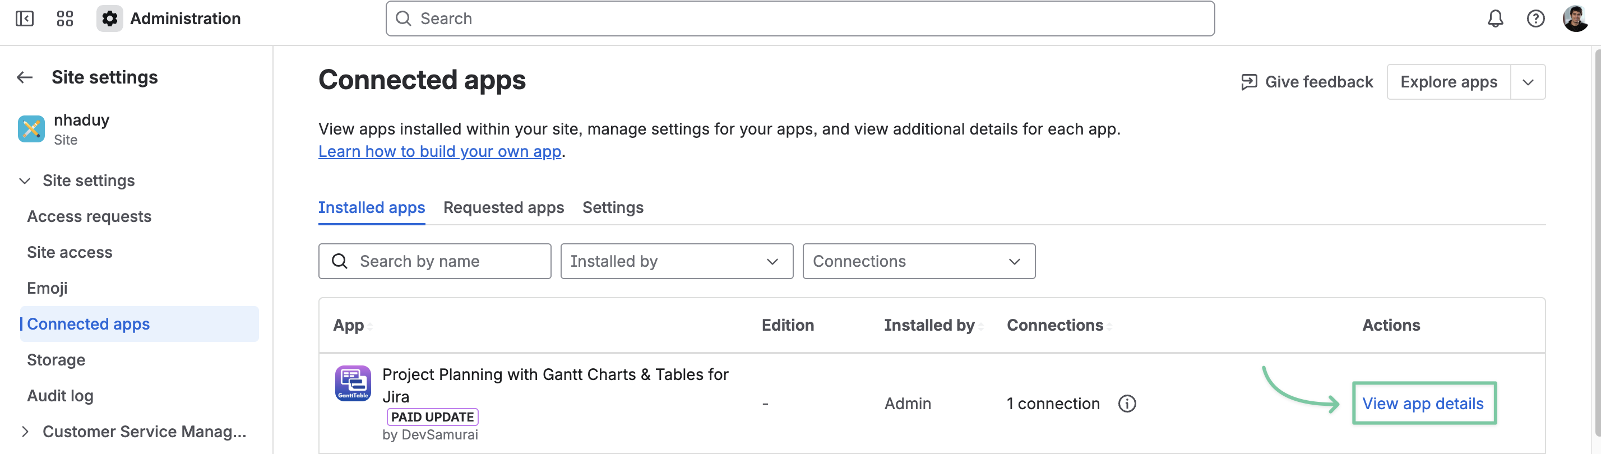The width and height of the screenshot is (1601, 454).
Task: Open the help question mark icon
Action: tap(1535, 18)
